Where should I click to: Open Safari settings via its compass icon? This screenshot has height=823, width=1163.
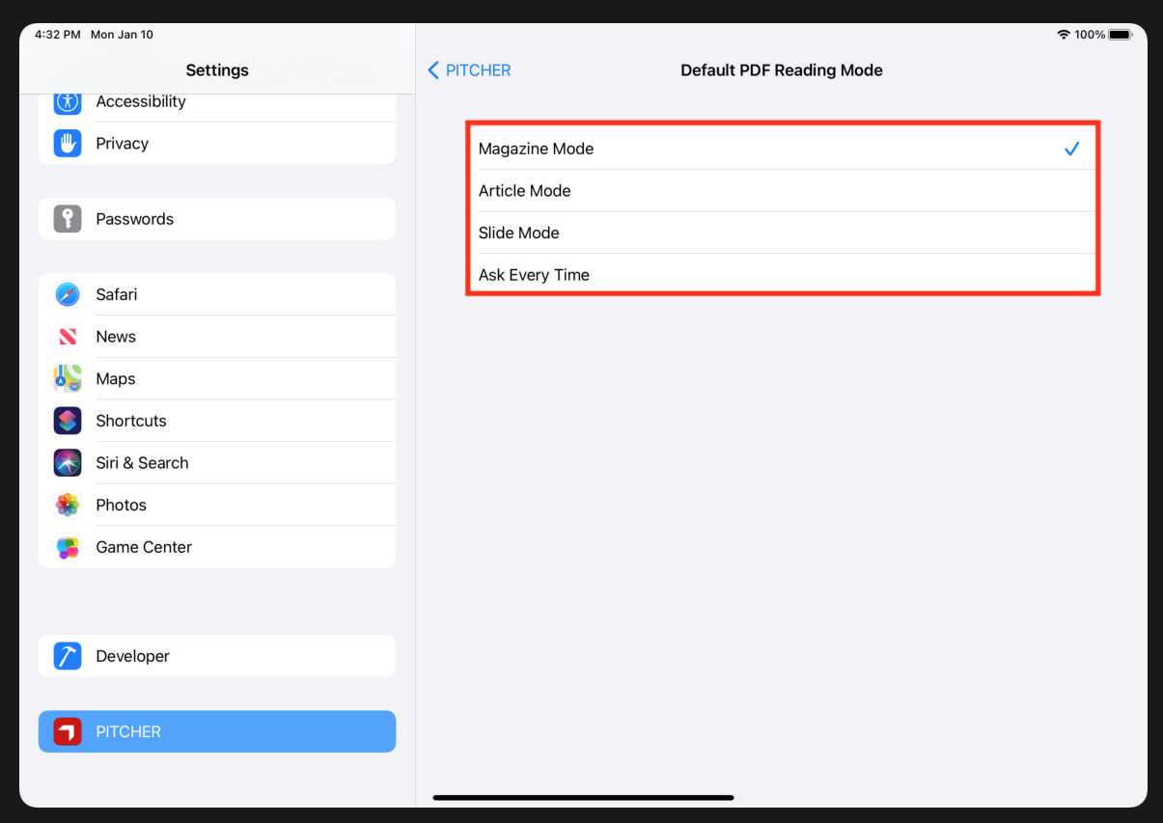coord(67,294)
